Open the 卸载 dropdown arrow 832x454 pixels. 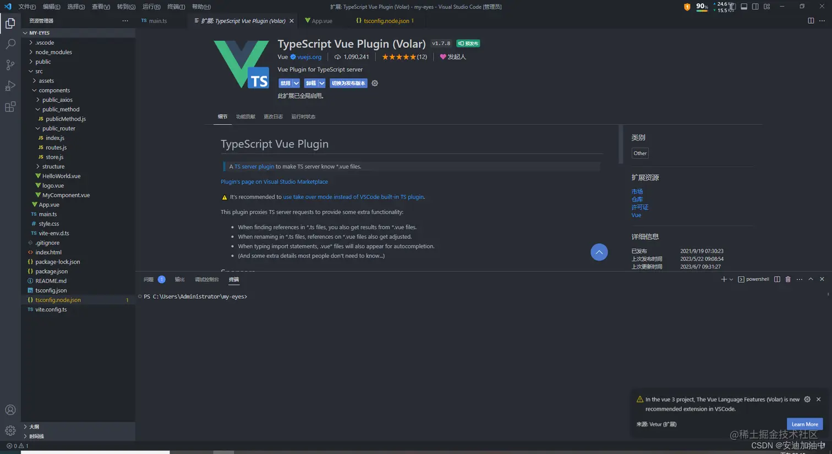pos(322,83)
